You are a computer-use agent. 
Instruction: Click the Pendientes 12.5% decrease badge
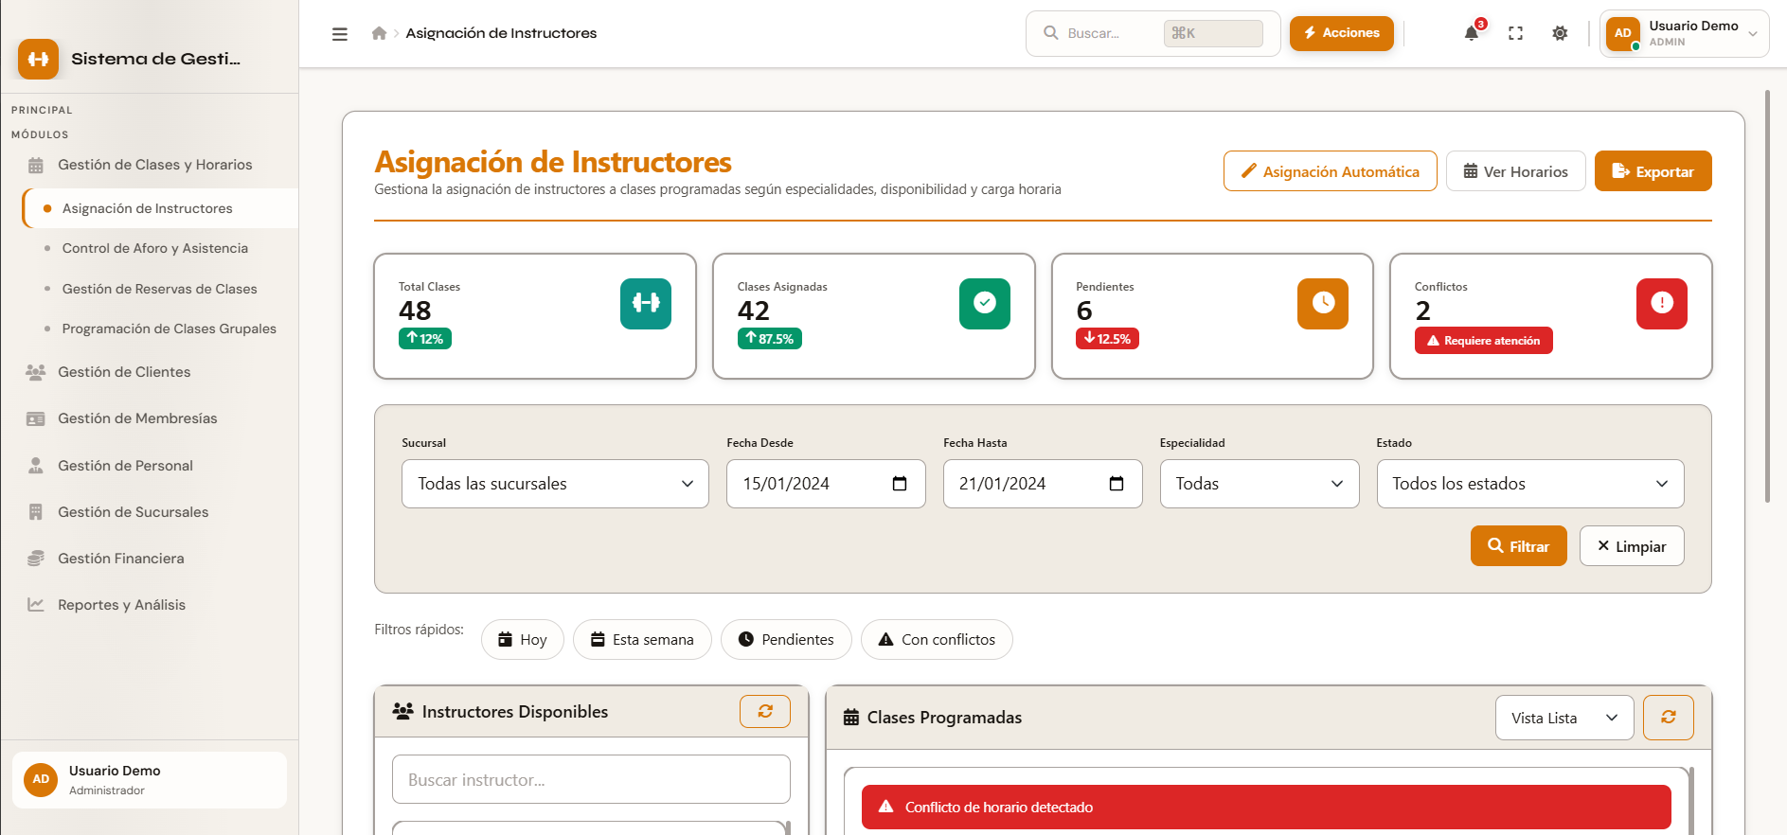pos(1107,338)
